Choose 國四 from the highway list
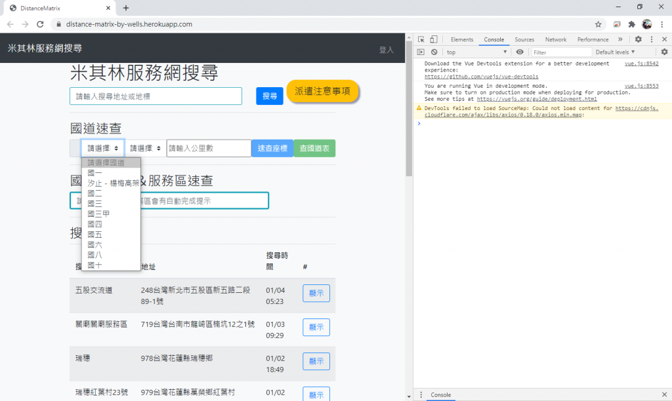The width and height of the screenshot is (672, 401). click(x=111, y=224)
